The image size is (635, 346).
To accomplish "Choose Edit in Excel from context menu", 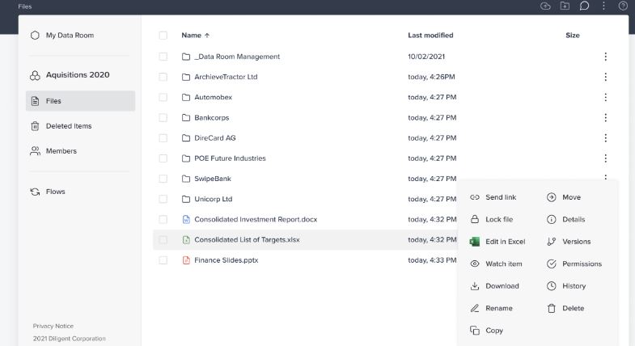I will click(x=497, y=242).
